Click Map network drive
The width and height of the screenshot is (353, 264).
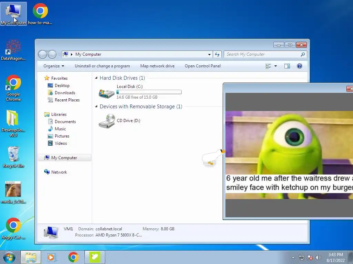[x=157, y=66]
